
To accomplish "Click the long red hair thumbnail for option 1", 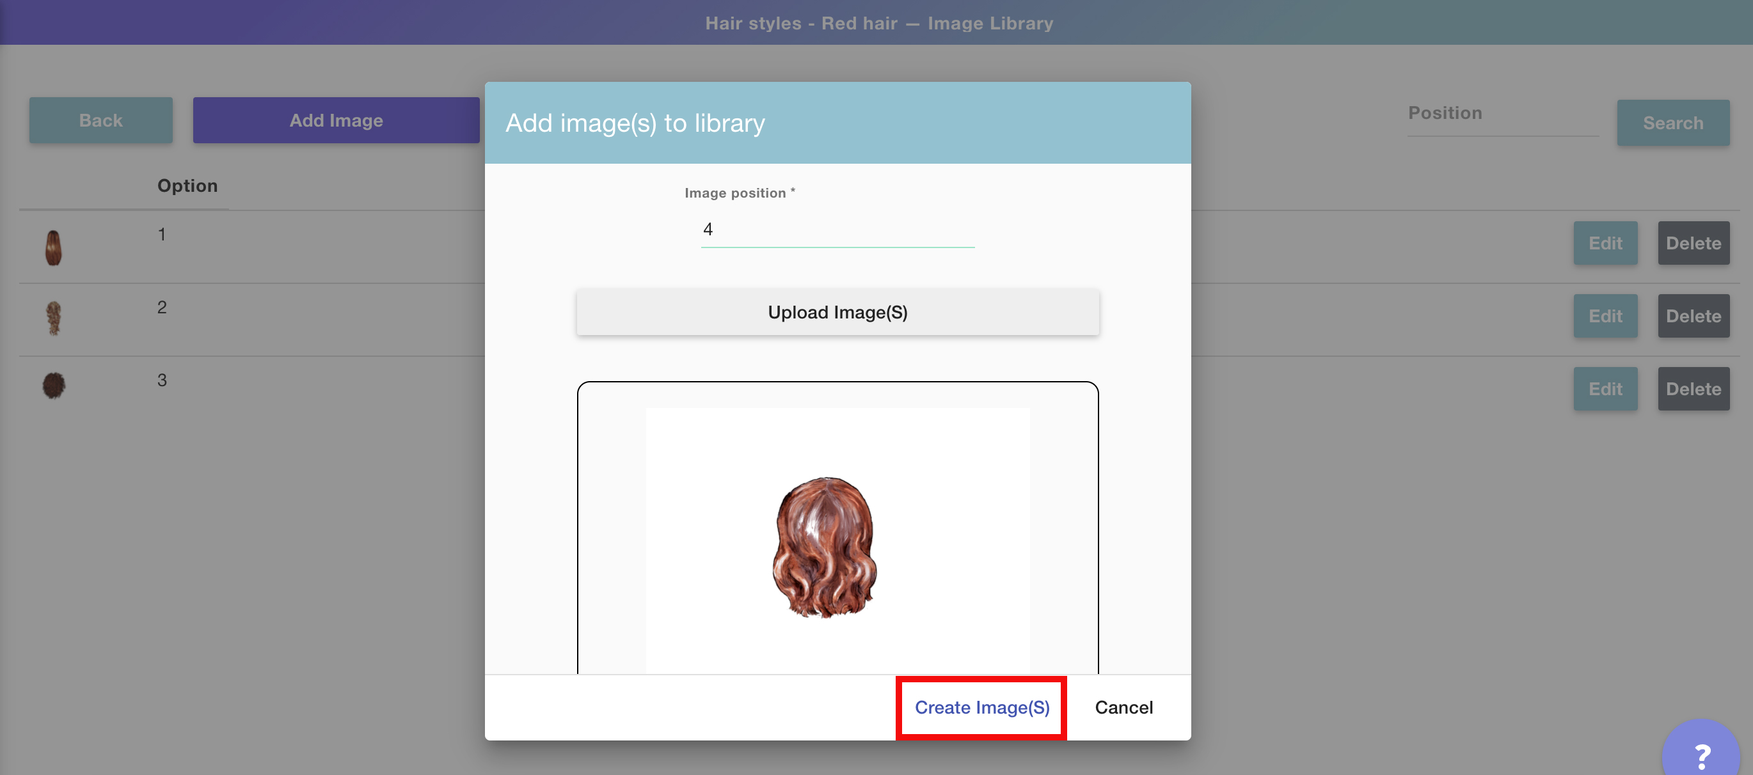I will tap(53, 247).
